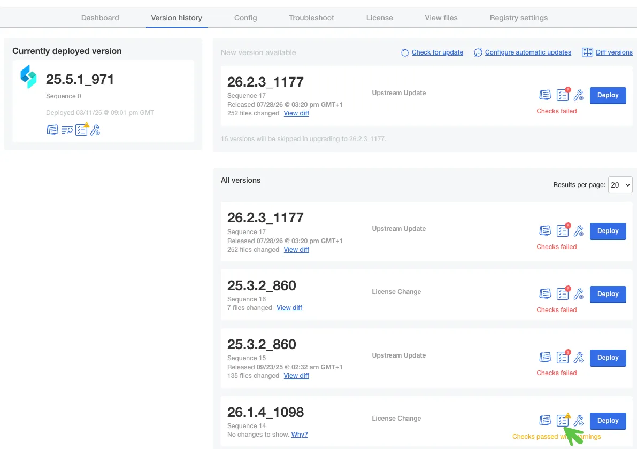637x449 pixels.
Task: Open release notes for version 26.1.4_1098
Action: [x=545, y=420]
